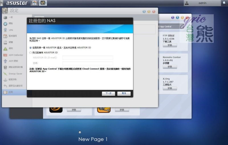The image size is (228, 145).
Task: Select first ASUSTOR product radio option
Action: click(30, 48)
